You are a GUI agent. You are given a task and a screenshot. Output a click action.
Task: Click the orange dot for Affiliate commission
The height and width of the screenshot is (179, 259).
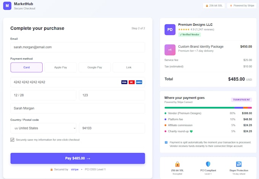[x=165, y=125]
